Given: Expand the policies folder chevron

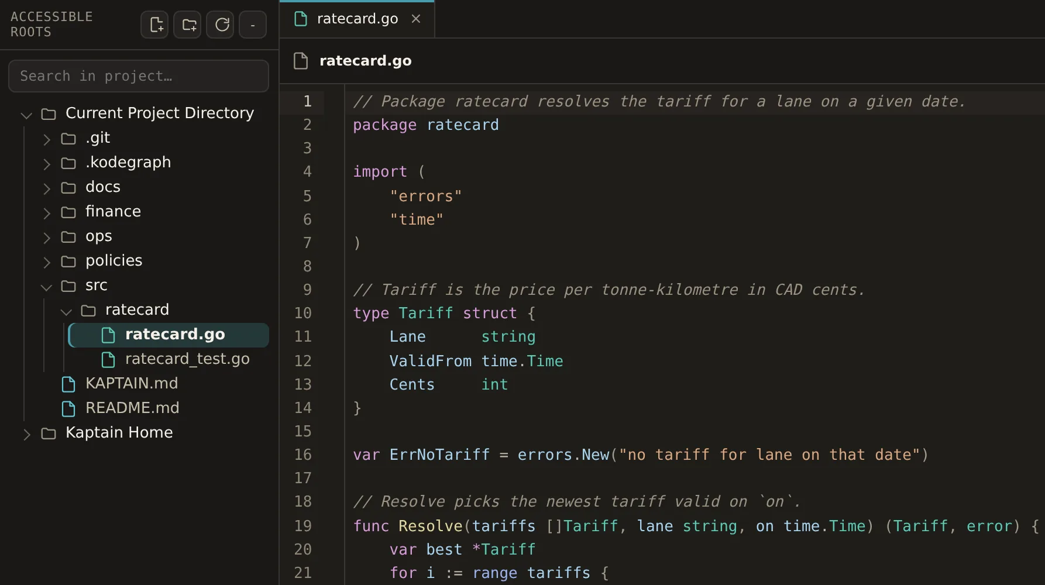Looking at the screenshot, I should [x=46, y=261].
